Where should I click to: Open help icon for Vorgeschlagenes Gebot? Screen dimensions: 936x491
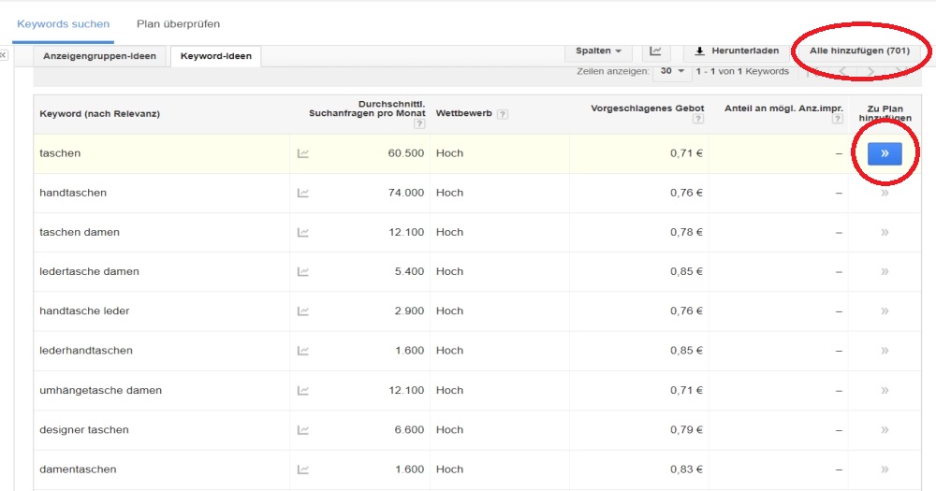click(x=698, y=119)
